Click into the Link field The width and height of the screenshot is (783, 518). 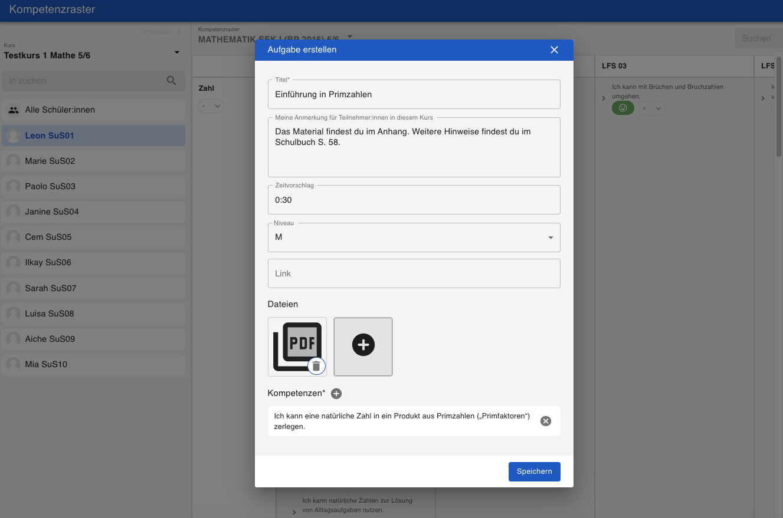click(414, 273)
